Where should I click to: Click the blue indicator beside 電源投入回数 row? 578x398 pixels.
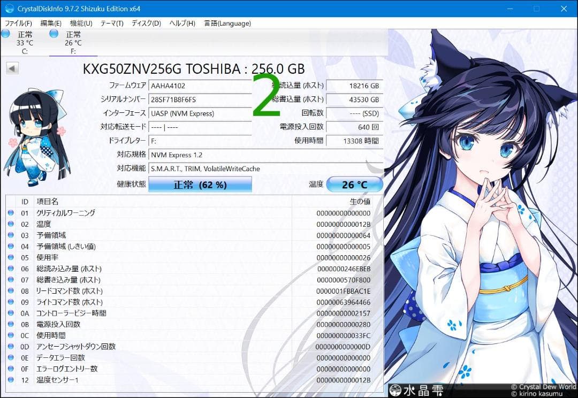point(11,324)
